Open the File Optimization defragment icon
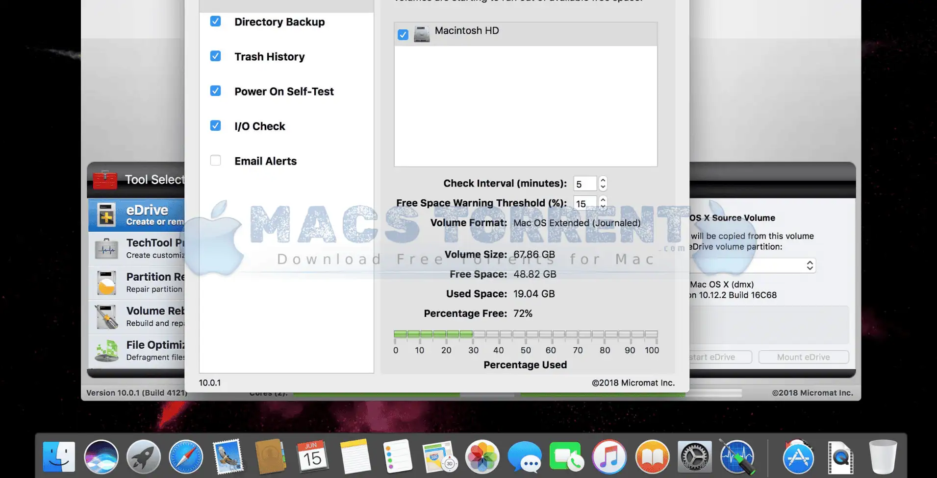 pyautogui.click(x=106, y=351)
